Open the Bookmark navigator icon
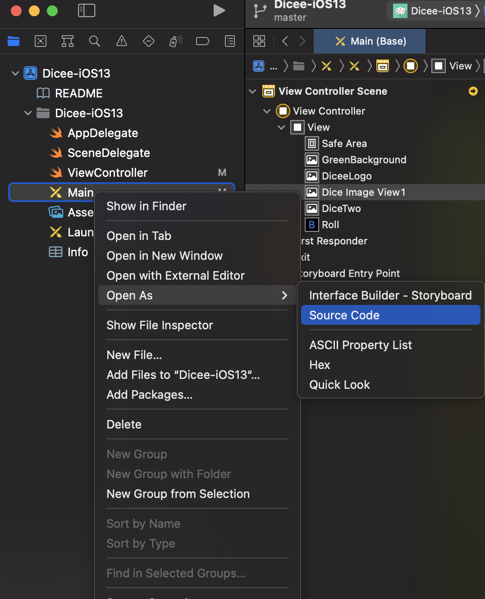This screenshot has width=485, height=599. click(x=68, y=41)
